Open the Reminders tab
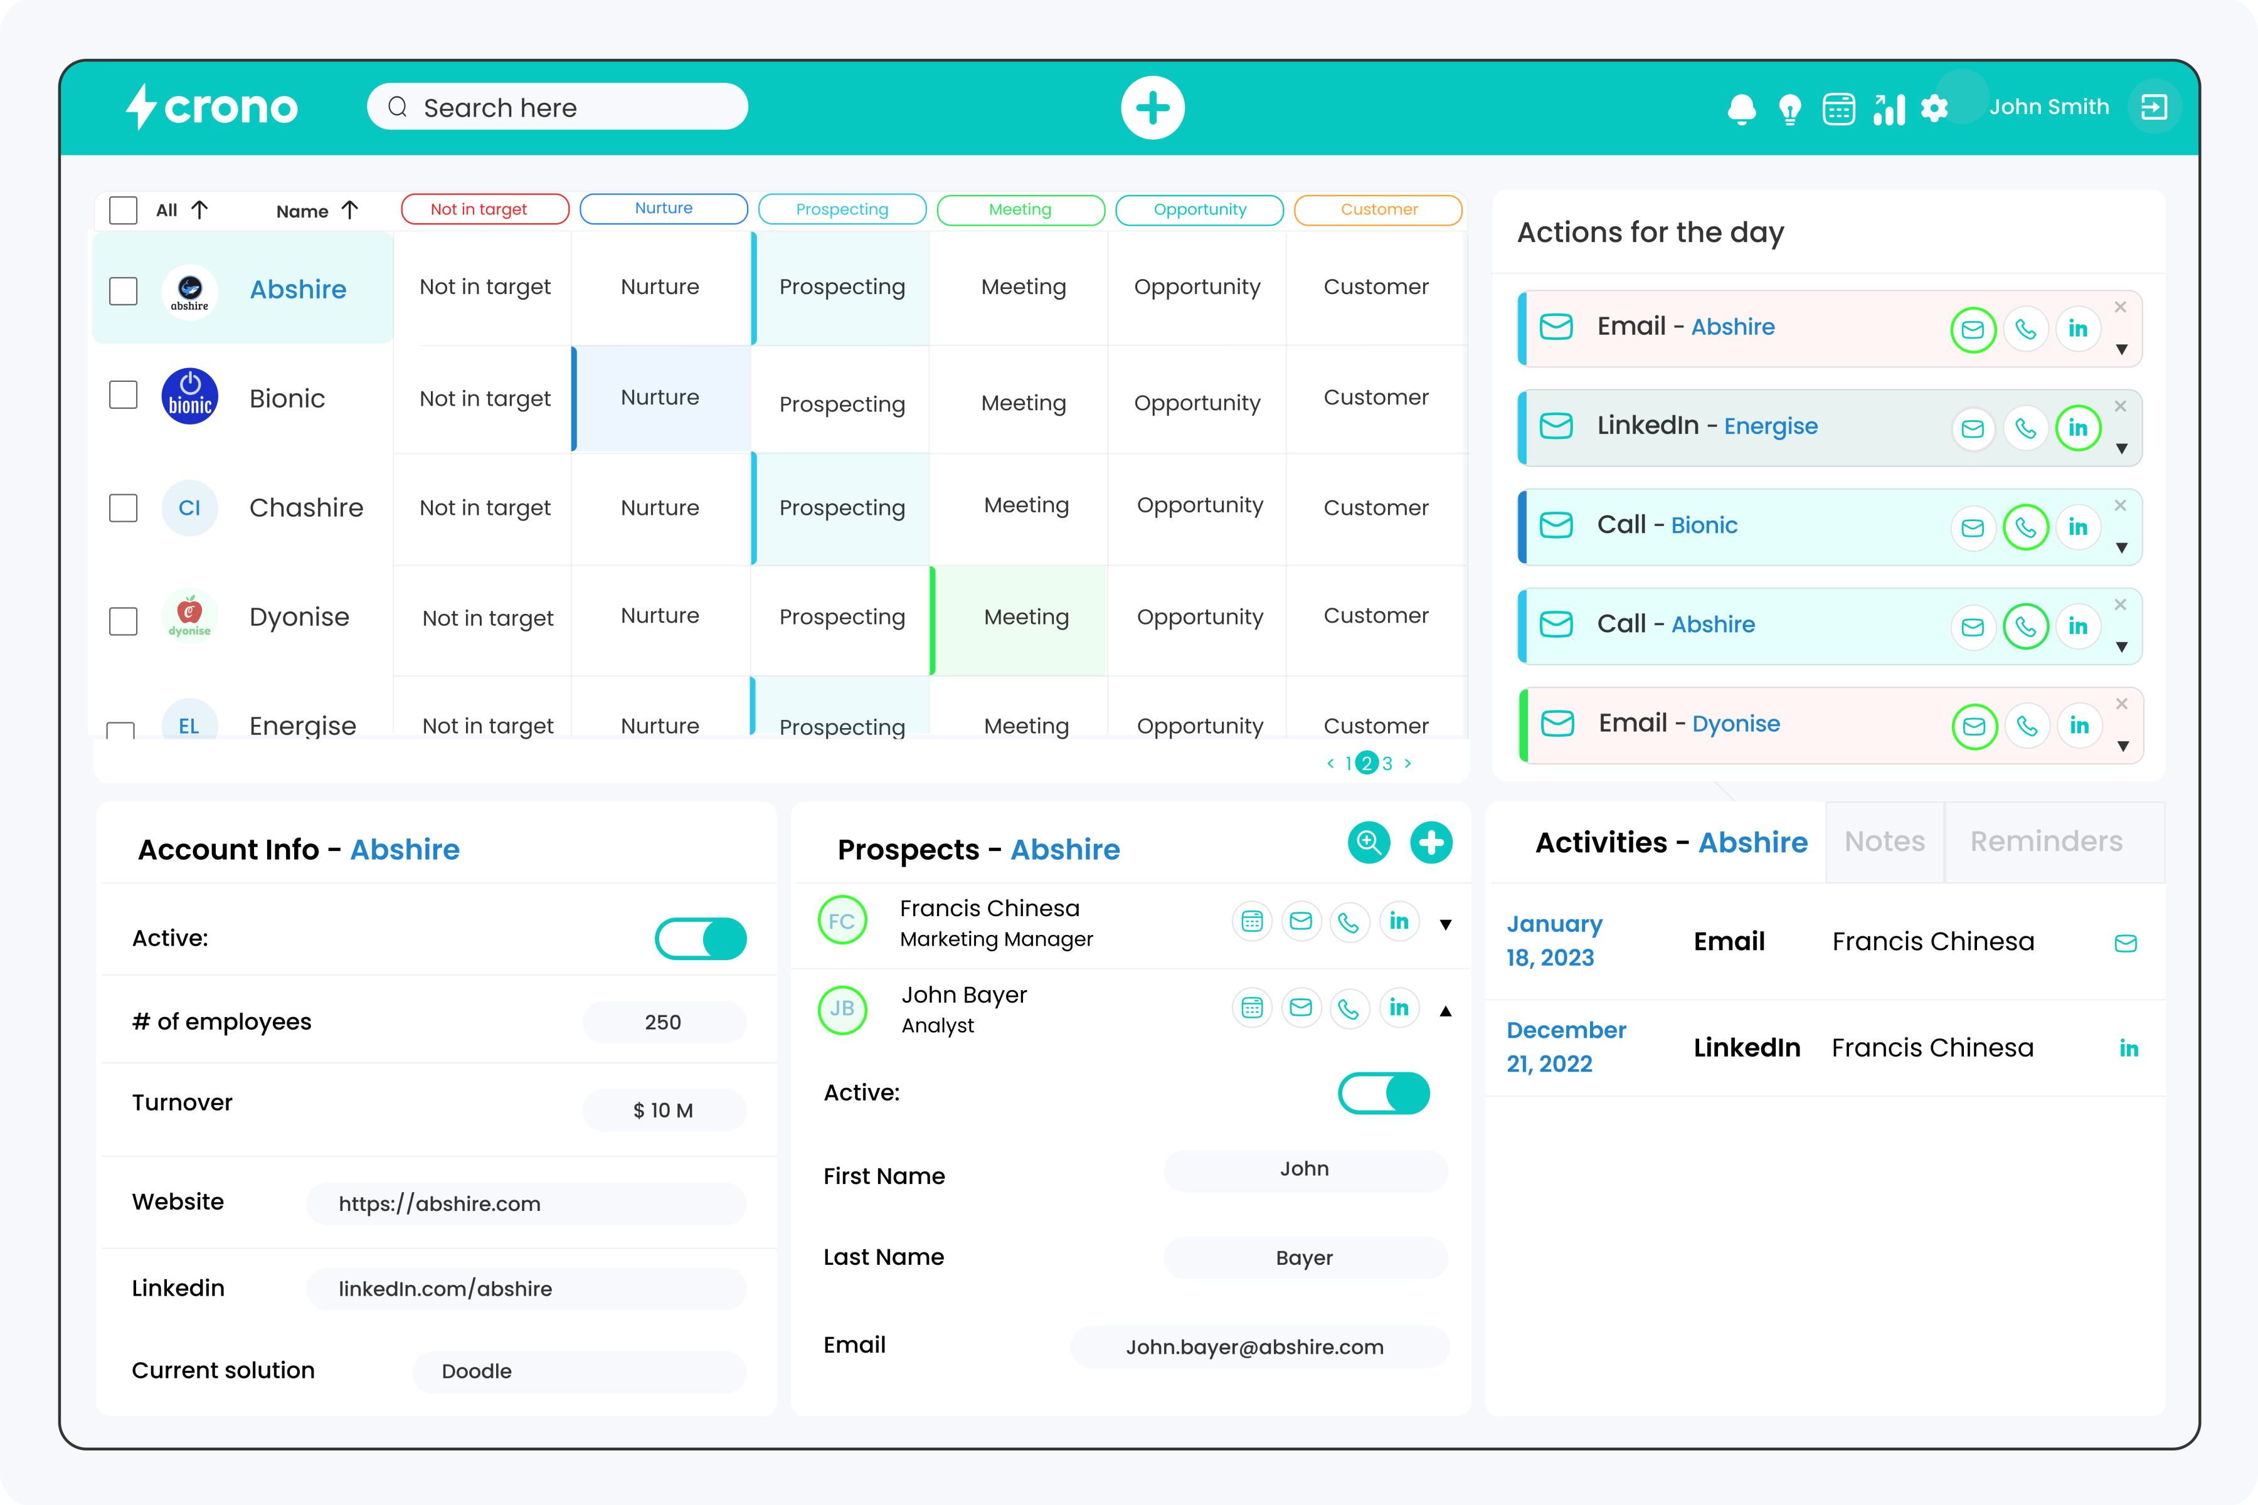 (2046, 842)
